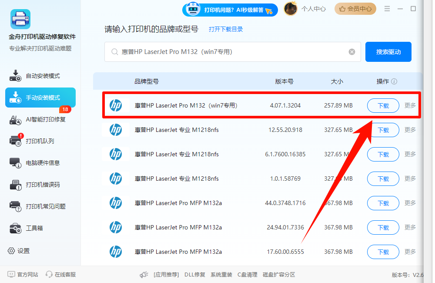Open 打印机常见问题 in the sidebar

pyautogui.click(x=40, y=206)
